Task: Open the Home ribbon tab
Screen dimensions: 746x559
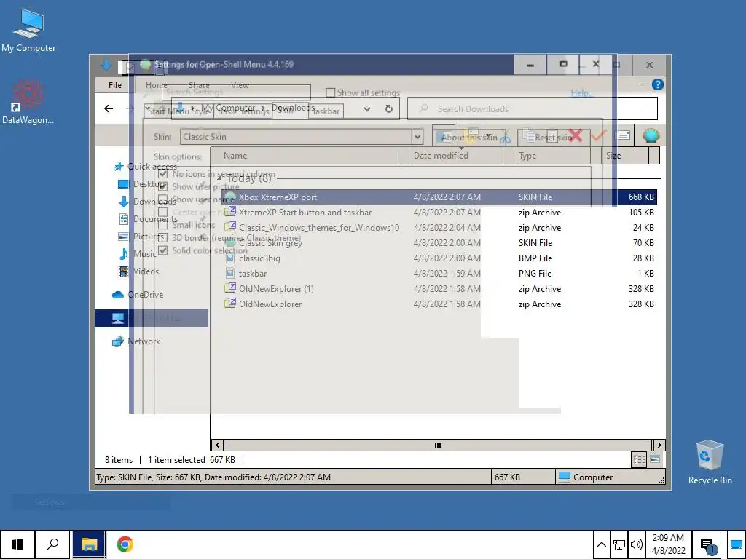Action: [156, 85]
